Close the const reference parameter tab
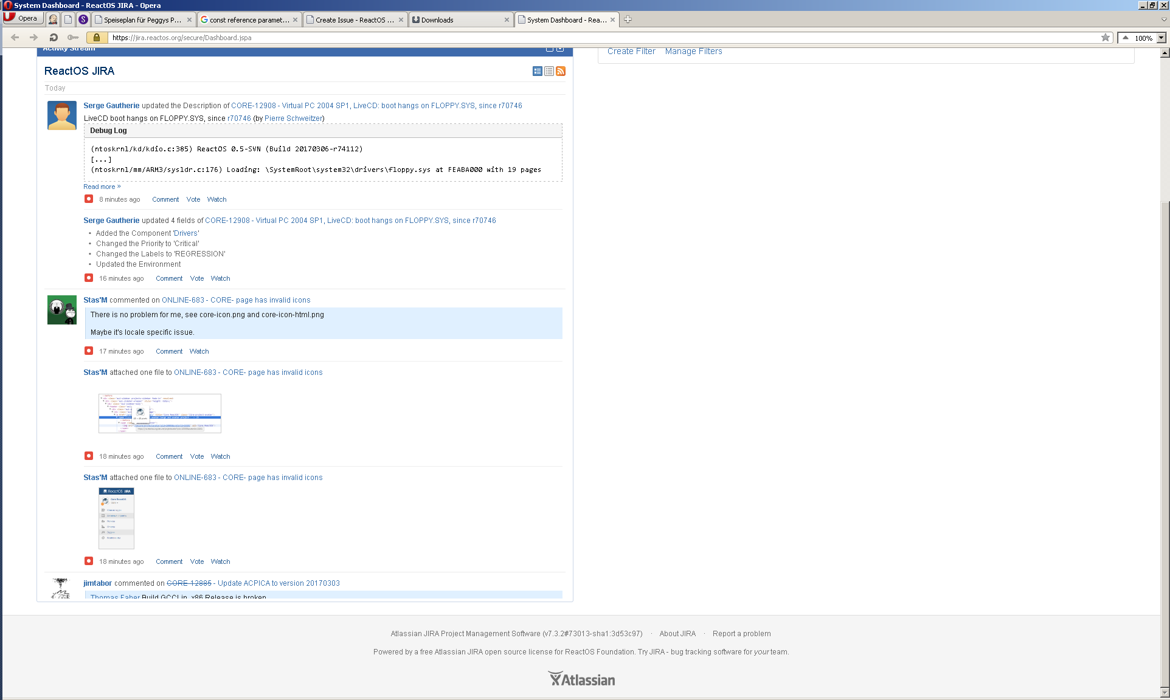The image size is (1170, 700). 295,20
